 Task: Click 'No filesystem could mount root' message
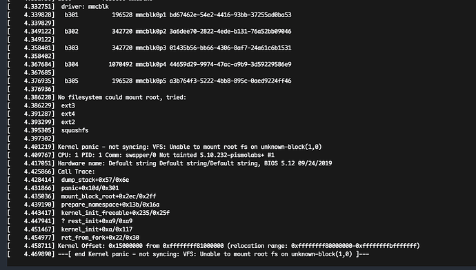point(122,97)
